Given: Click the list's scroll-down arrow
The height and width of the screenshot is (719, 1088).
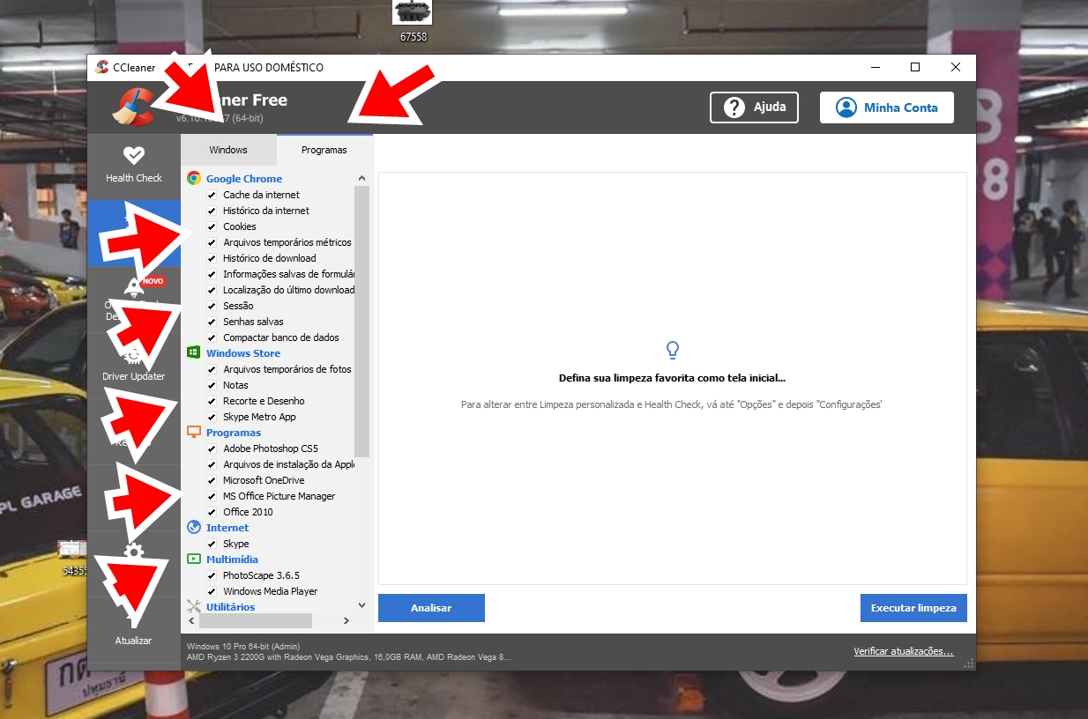Looking at the screenshot, I should coord(361,605).
